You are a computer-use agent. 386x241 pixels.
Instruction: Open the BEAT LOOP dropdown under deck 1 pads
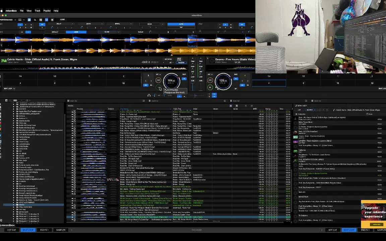pyautogui.click(x=9, y=88)
